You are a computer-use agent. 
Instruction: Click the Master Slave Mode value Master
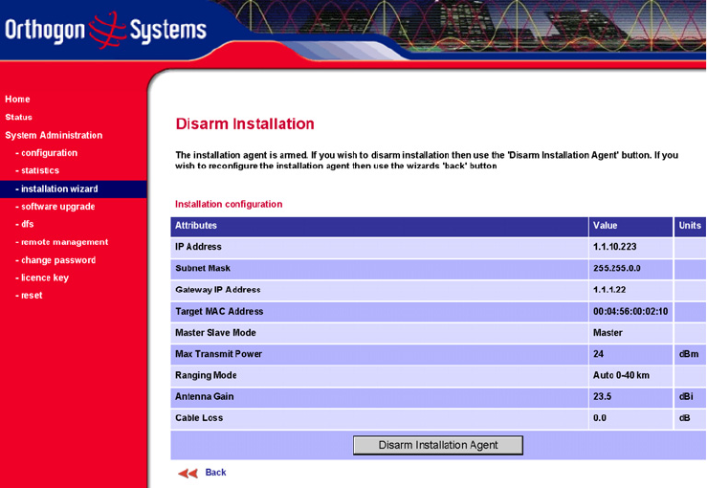(608, 333)
